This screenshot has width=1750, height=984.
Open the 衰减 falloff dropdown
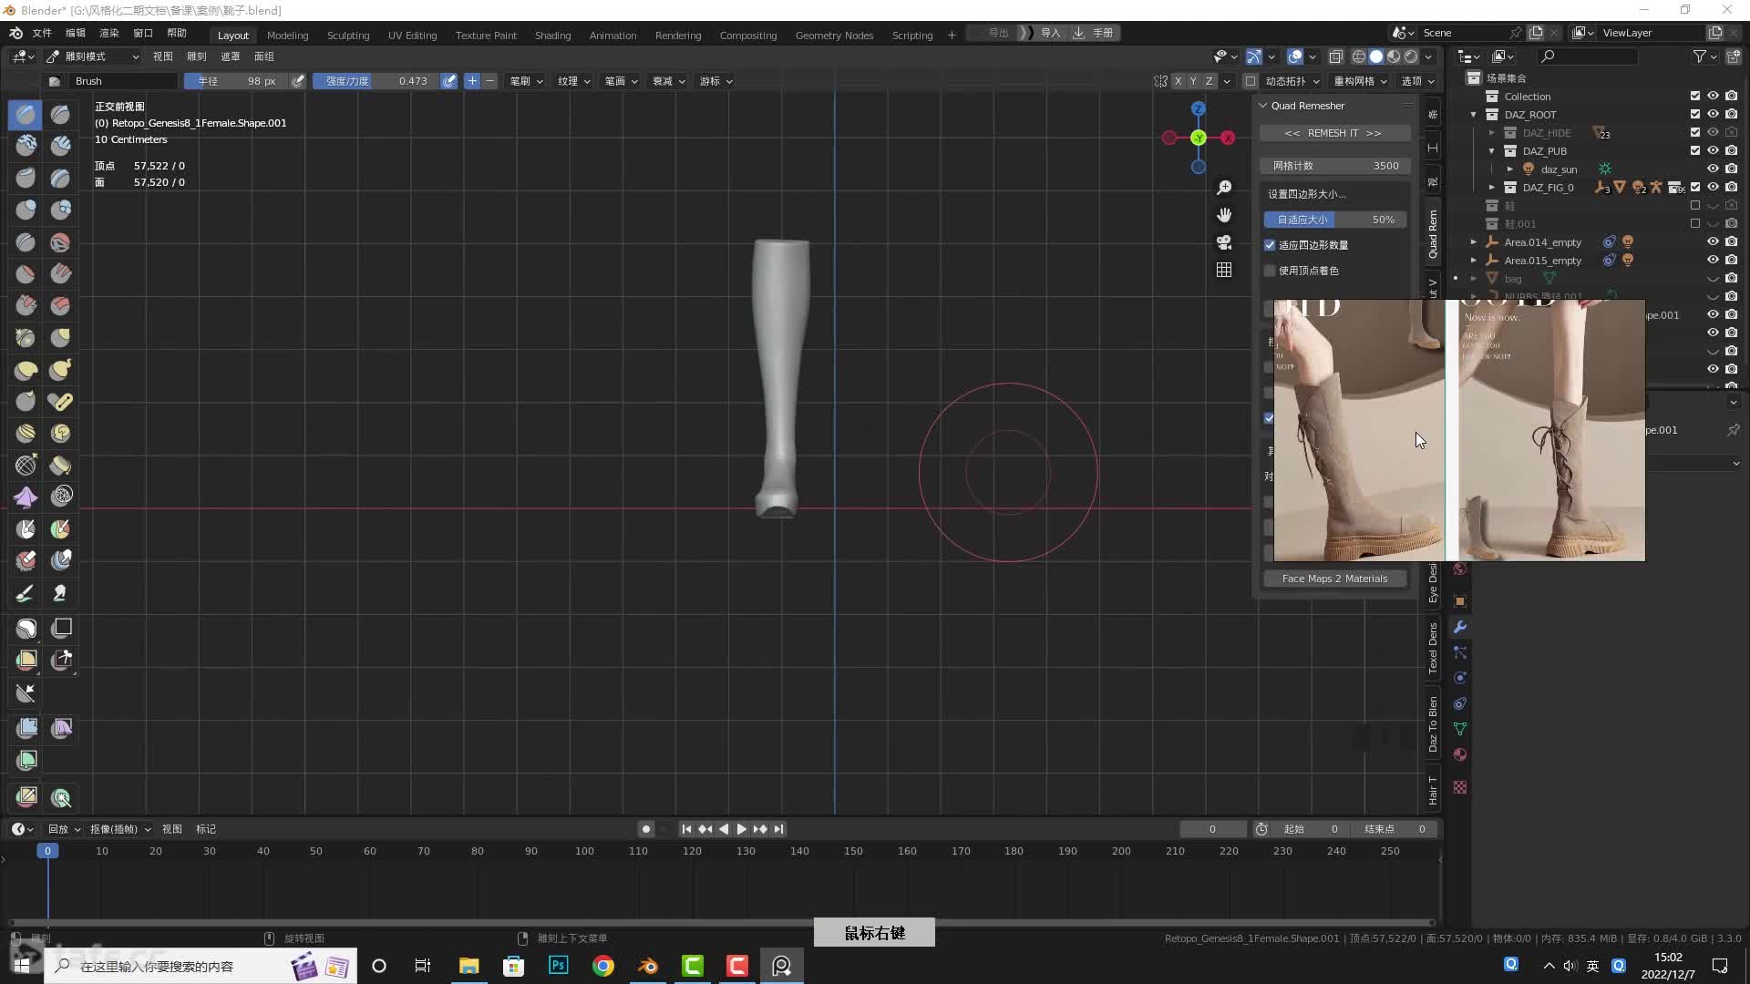click(668, 81)
